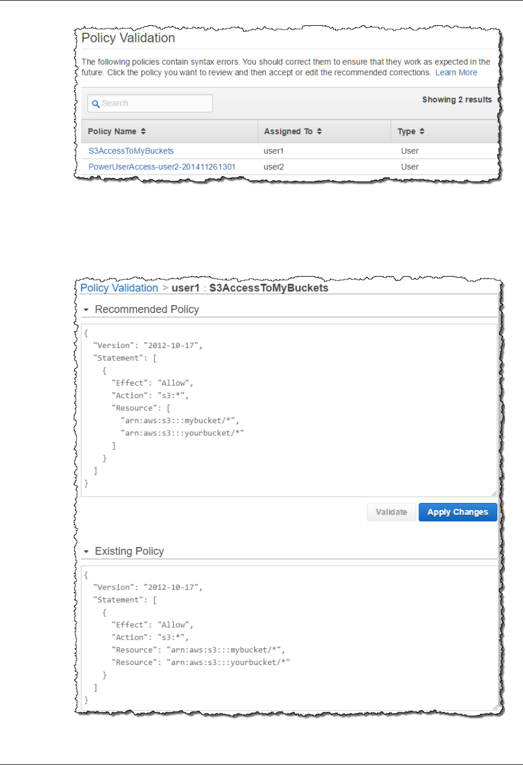Image resolution: width=523 pixels, height=765 pixels.
Task: Click S3AccessToMyBuckets breadcrumb title
Action: click(x=269, y=288)
